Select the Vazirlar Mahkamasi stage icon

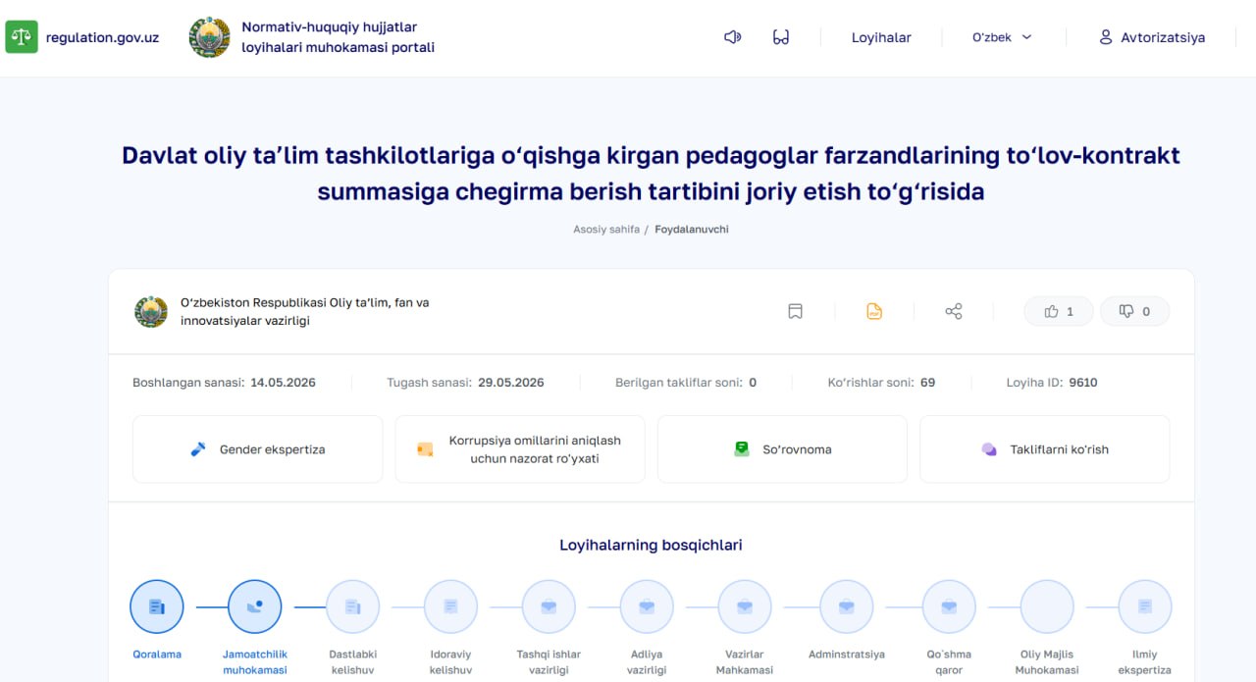click(x=745, y=606)
